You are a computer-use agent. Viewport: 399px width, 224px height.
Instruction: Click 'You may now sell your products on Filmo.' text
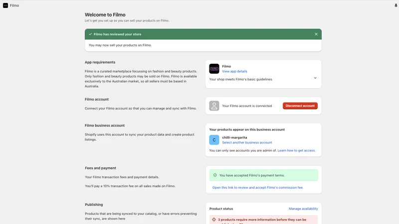click(120, 45)
